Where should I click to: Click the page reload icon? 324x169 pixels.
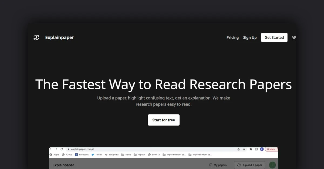point(62,149)
